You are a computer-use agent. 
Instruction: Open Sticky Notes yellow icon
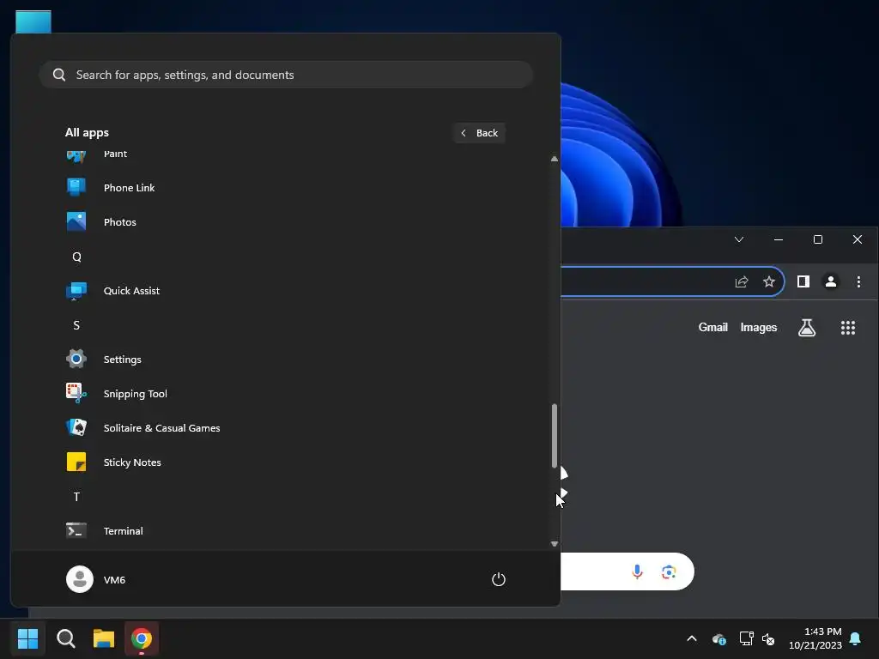(x=76, y=462)
